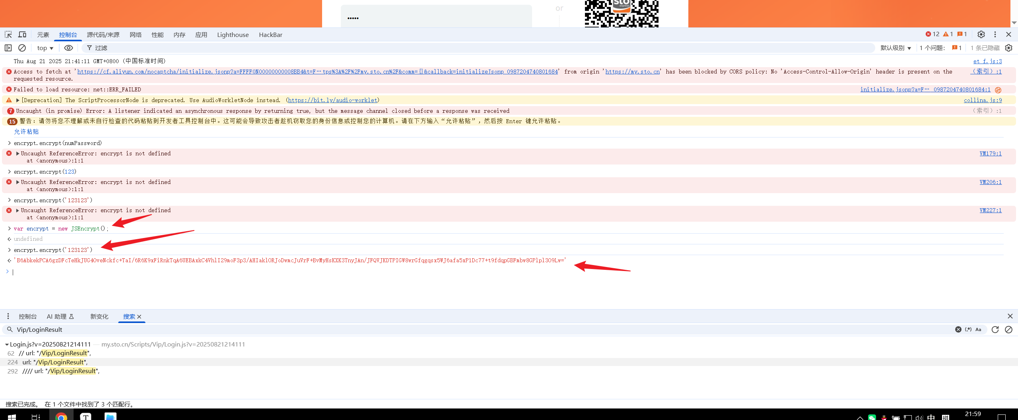Toggle regular expression search option
The height and width of the screenshot is (420, 1018).
(968, 329)
